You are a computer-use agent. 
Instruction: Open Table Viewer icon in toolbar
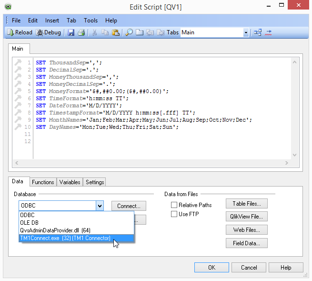click(258, 32)
